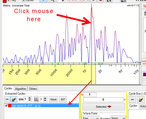
Task: Click the SM input field
Action: click(x=26, y=99)
